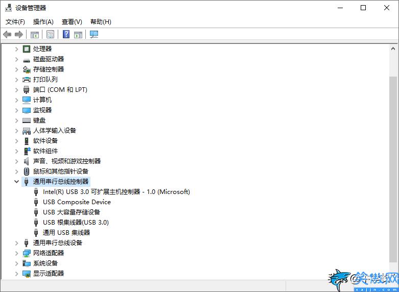399x292 pixels.
Task: Click the 显示适配器 display adapter icon
Action: [27, 274]
